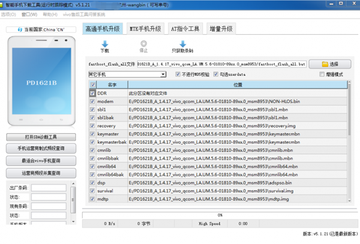This screenshot has height=244, width=360.
Task: Click the PD1621B phone preview image
Action: pyautogui.click(x=40, y=80)
